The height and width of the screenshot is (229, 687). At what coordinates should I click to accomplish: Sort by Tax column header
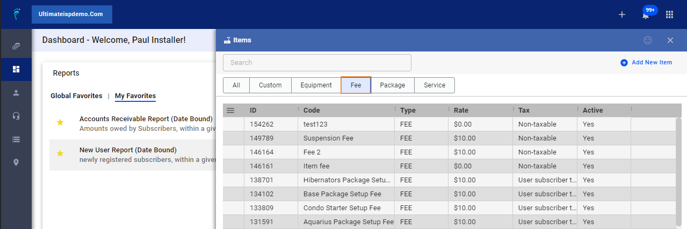coord(545,110)
